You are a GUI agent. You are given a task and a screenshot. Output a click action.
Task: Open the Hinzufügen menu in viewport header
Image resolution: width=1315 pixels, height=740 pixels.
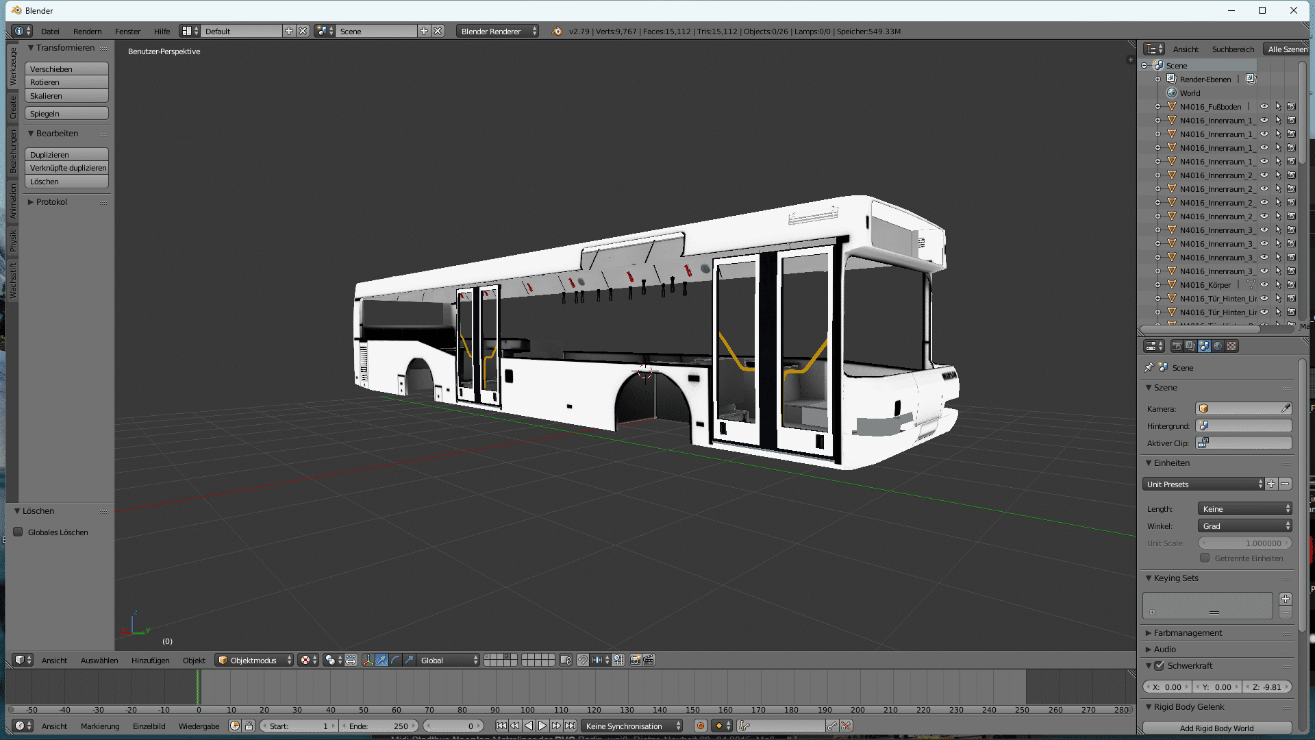click(x=150, y=660)
